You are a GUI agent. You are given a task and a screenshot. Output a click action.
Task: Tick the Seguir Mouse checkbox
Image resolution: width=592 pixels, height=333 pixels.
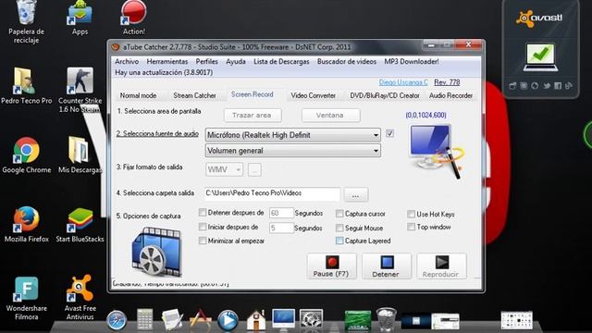pos(339,228)
